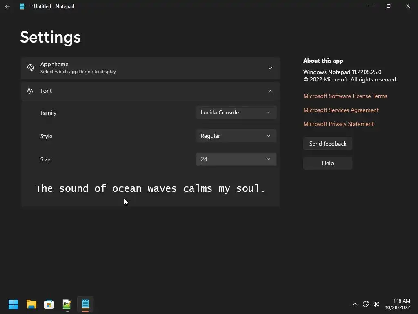Click the font preview sample sentence
The height and width of the screenshot is (314, 418).
pyautogui.click(x=150, y=188)
